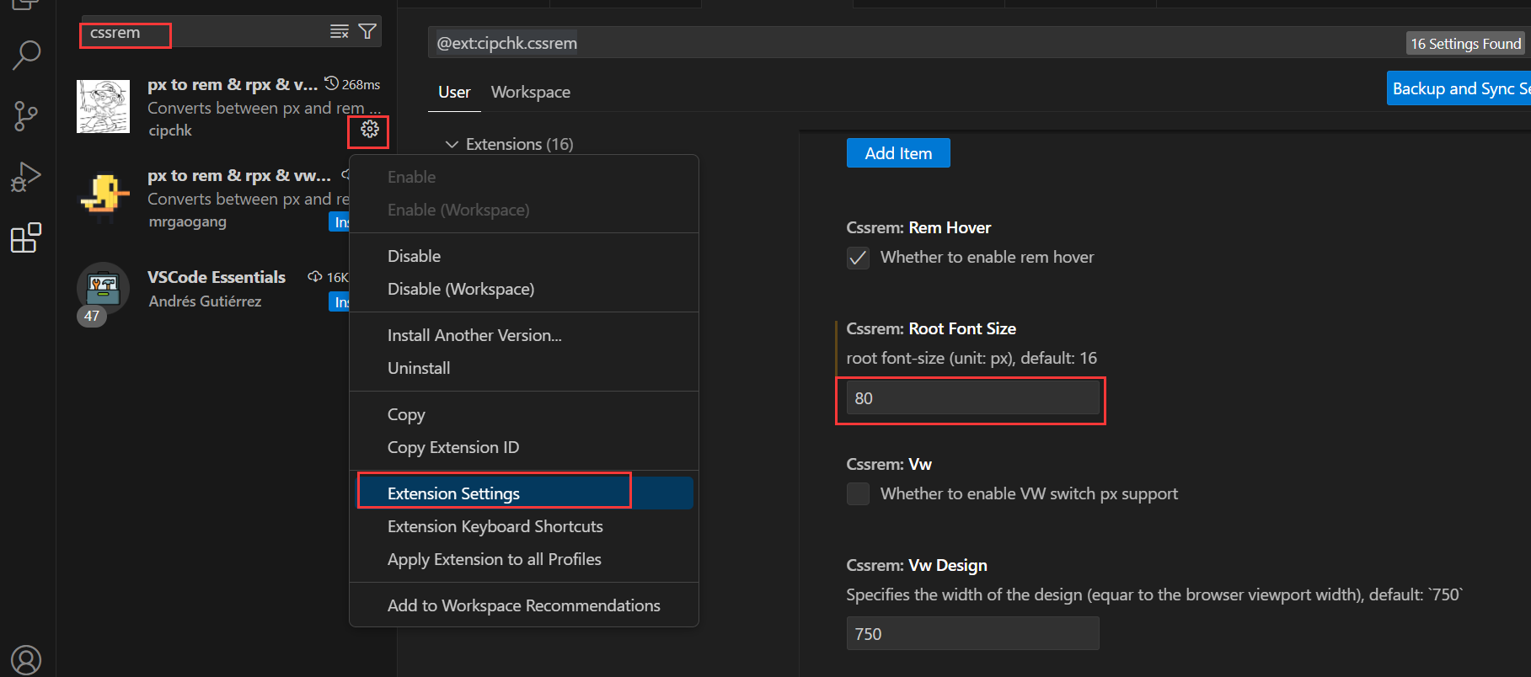Open Extension Settings menu item
Viewport: 1531px width, 677px height.
[524, 493]
